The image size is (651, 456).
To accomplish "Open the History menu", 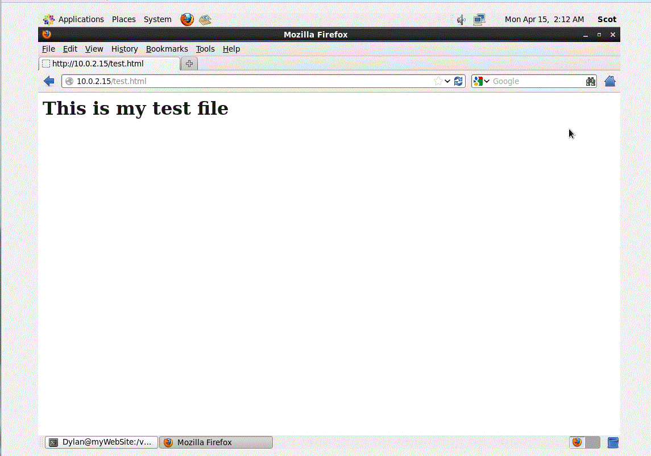I will click(x=125, y=49).
